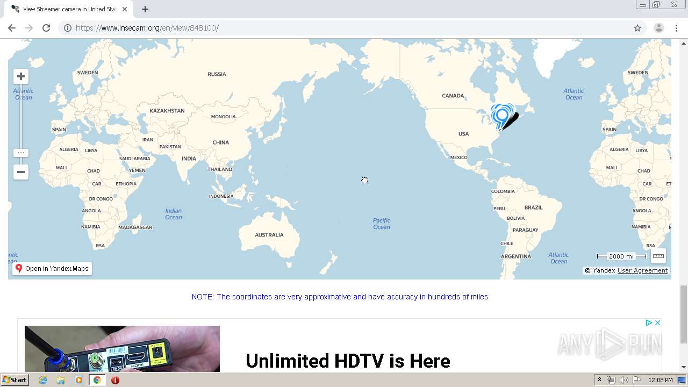
Task: Open the Unlimited HDTV ad headline
Action: [348, 361]
